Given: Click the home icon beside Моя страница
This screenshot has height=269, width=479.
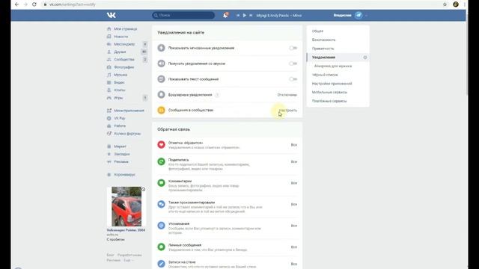Looking at the screenshot, I should [x=109, y=28].
